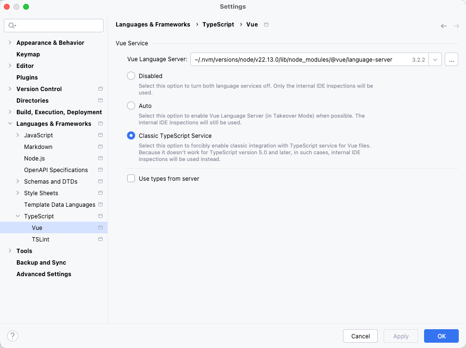Expand the Appearance & Behavior section
Screen dimensions: 466x348
pyautogui.click(x=10, y=43)
